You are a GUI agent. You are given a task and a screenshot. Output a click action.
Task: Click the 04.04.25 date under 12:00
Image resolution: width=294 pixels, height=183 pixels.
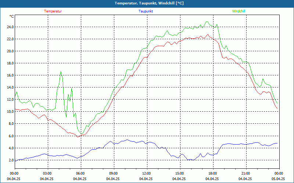(x=146, y=179)
